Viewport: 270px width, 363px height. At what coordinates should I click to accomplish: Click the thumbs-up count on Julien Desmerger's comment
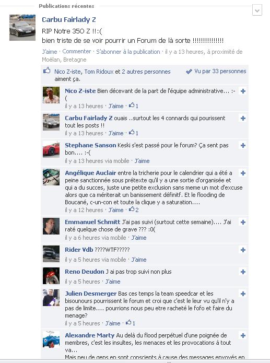[131, 323]
